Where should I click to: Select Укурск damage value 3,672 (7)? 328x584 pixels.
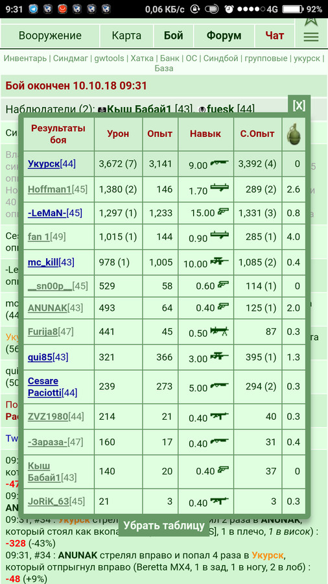pos(118,164)
